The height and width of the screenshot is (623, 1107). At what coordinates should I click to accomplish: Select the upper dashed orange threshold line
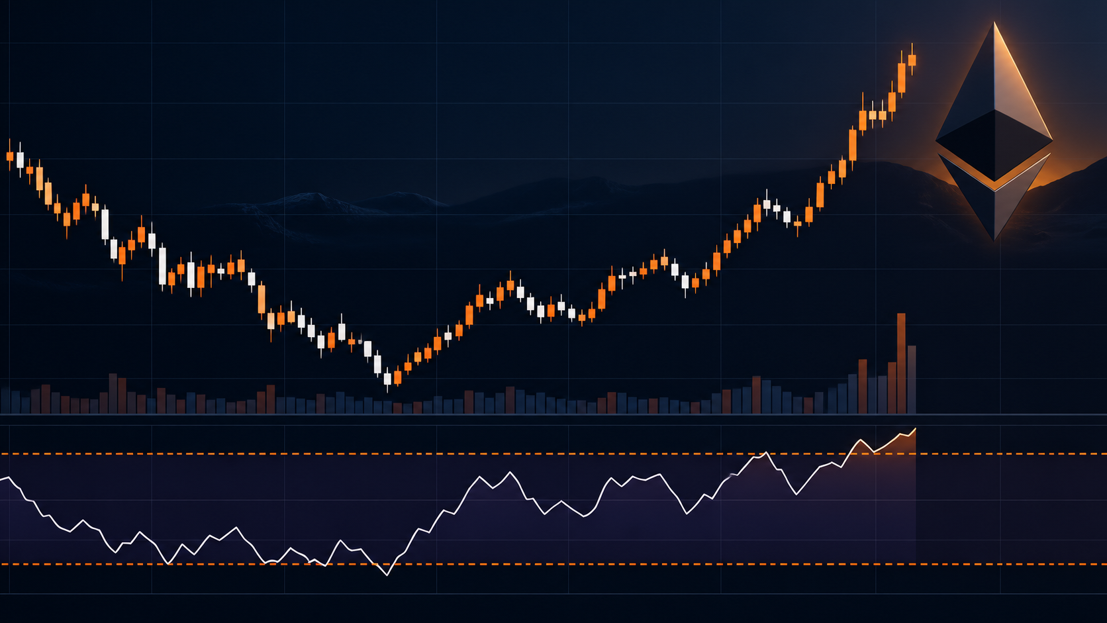553,454
